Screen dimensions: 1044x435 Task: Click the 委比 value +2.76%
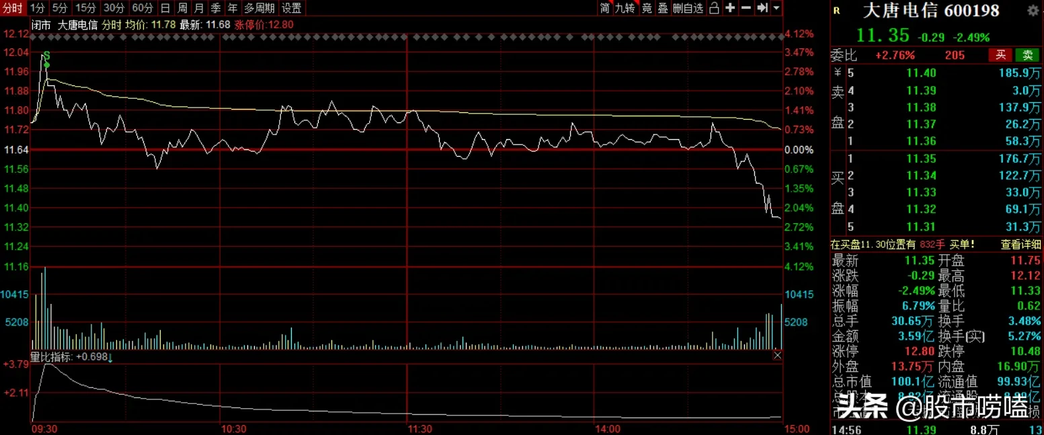tap(895, 55)
